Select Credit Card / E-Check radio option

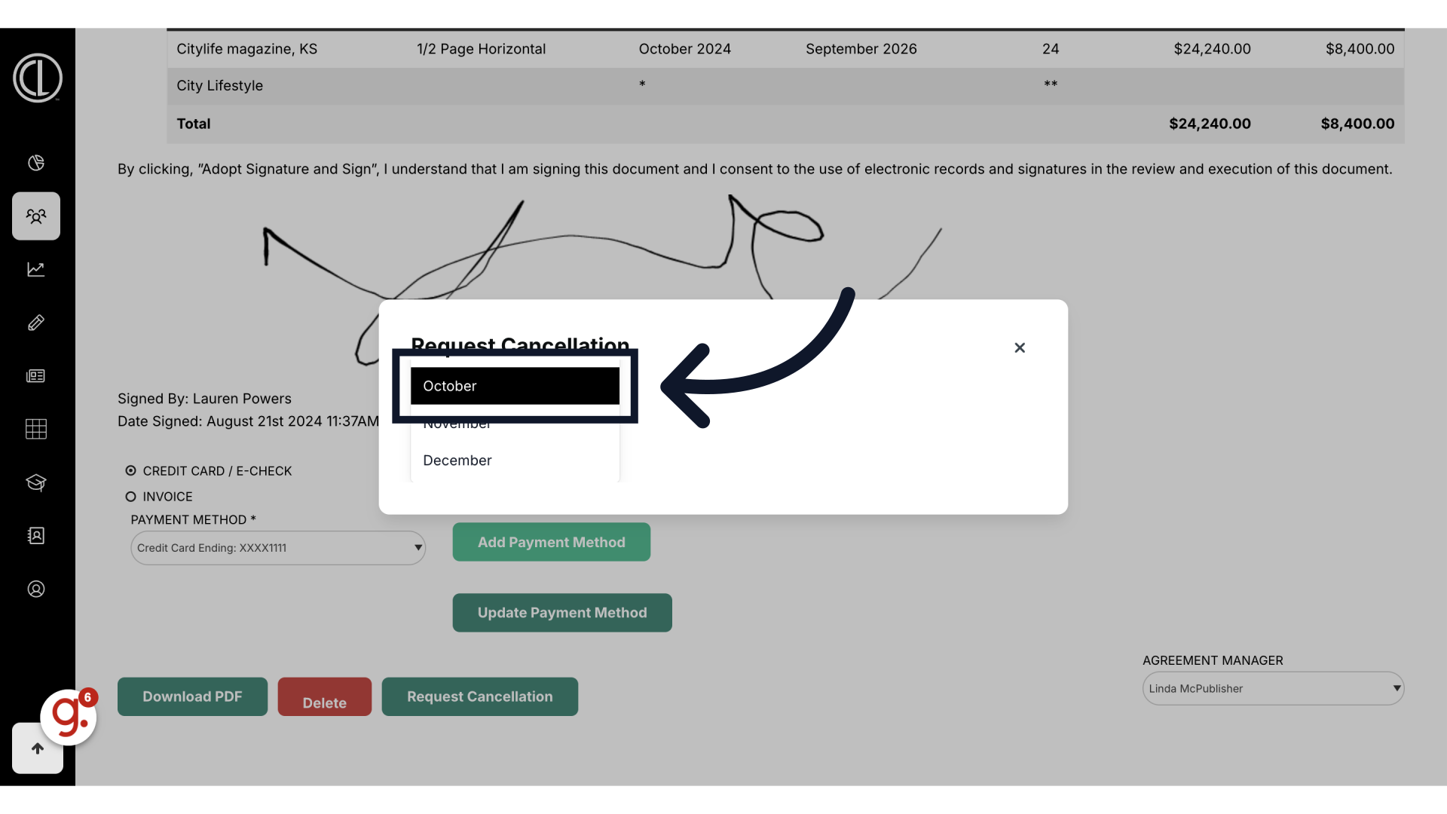click(x=131, y=471)
